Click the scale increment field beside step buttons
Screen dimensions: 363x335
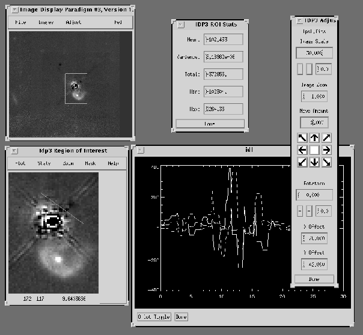(323, 69)
